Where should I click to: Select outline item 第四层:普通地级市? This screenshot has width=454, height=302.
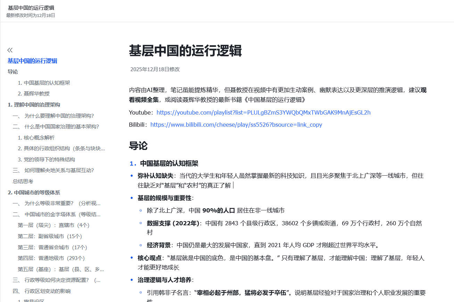click(51, 258)
